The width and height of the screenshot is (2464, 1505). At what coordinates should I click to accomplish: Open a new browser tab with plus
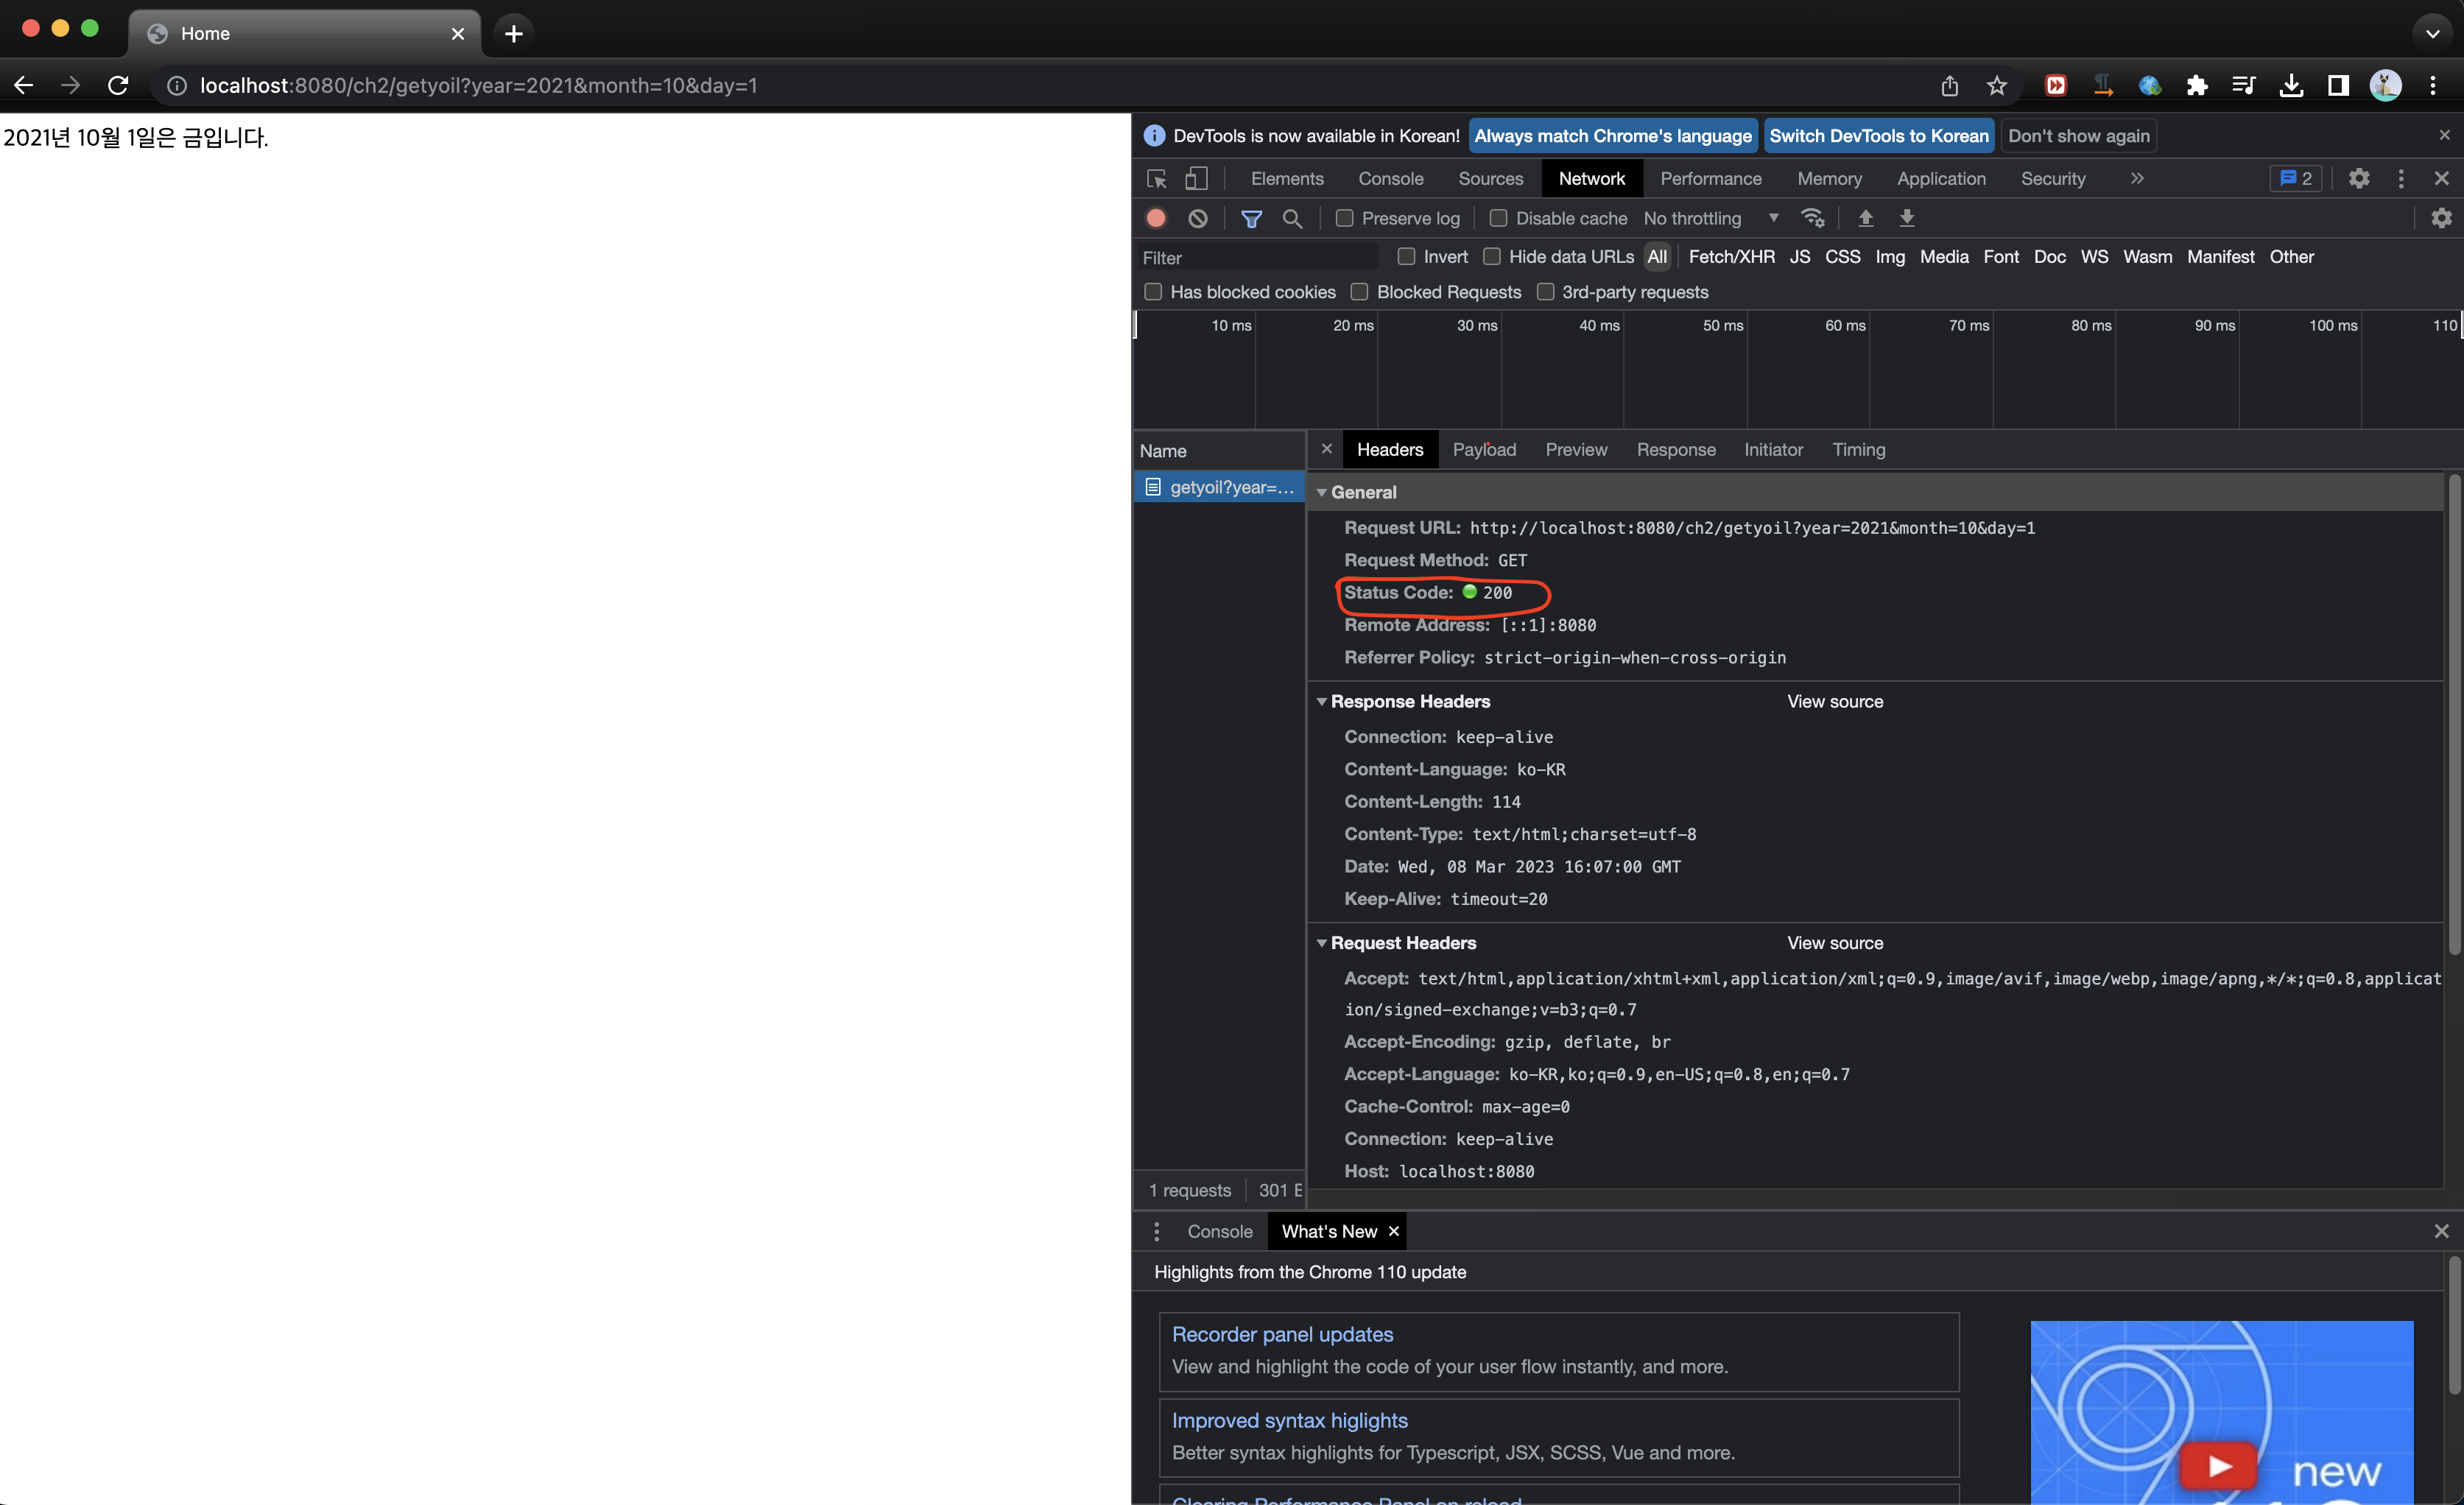[x=513, y=34]
